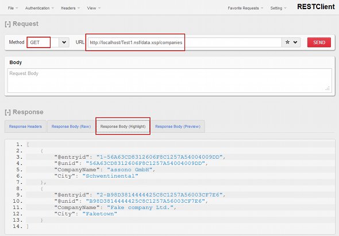Click line number 14 in the response
Viewport: 339px width, 236px height.
[18, 226]
